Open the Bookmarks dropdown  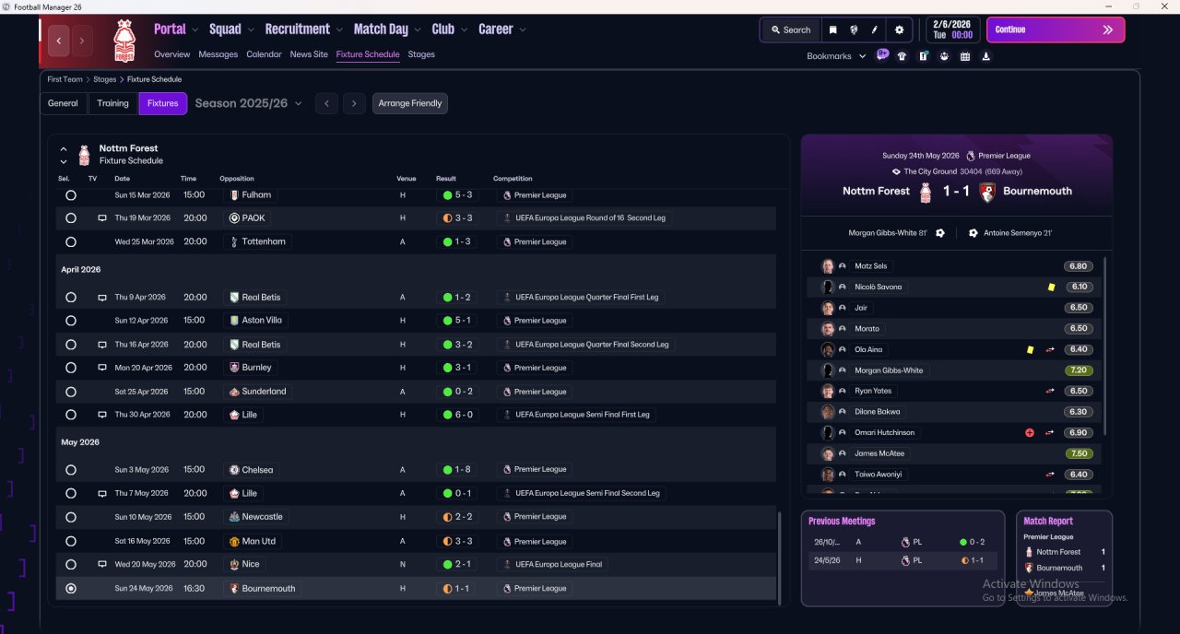point(836,56)
